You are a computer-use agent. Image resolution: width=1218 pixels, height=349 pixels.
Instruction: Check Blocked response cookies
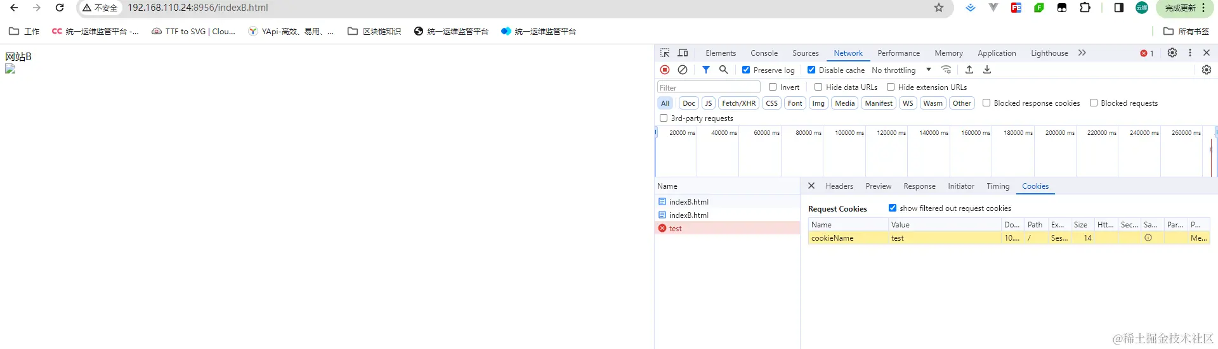tap(986, 103)
